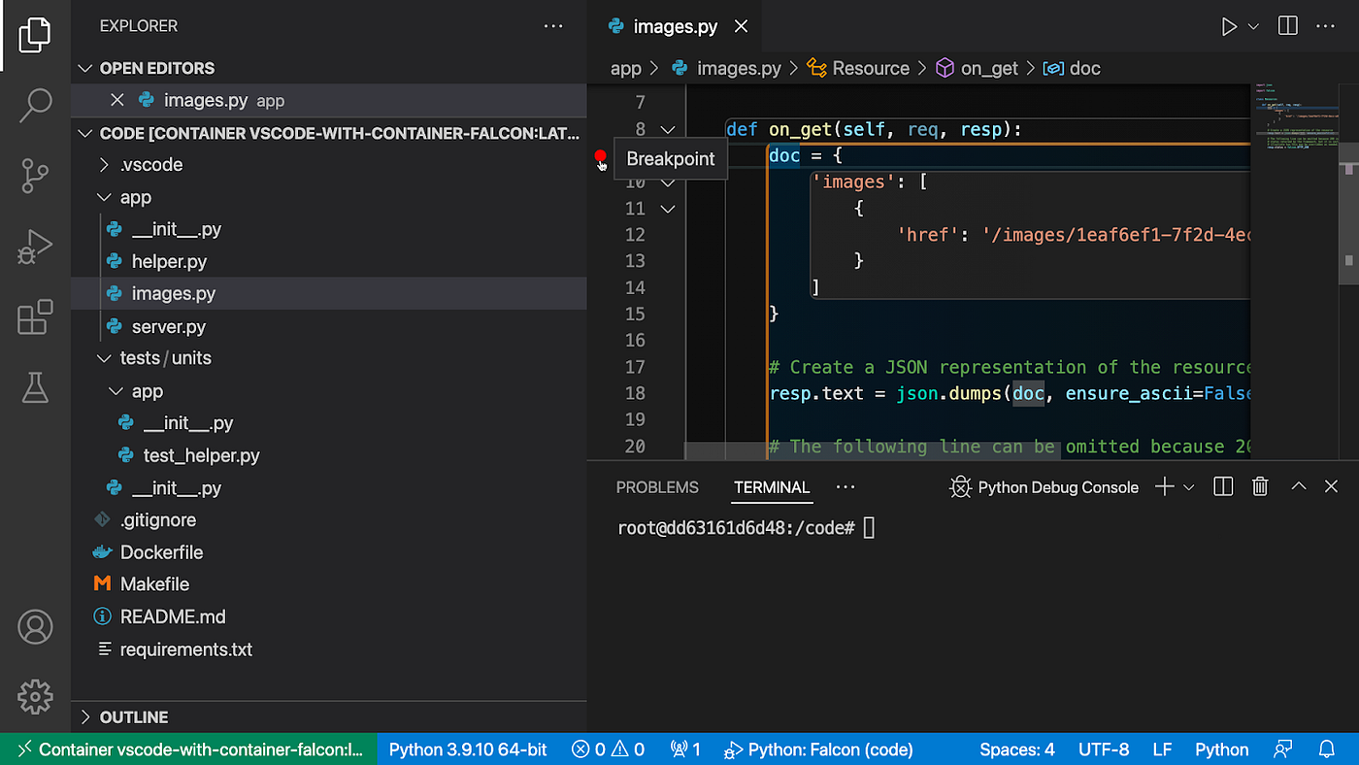Click the remote Container status indicator
Viewport: 1359px width, 765px height.
pyautogui.click(x=188, y=749)
